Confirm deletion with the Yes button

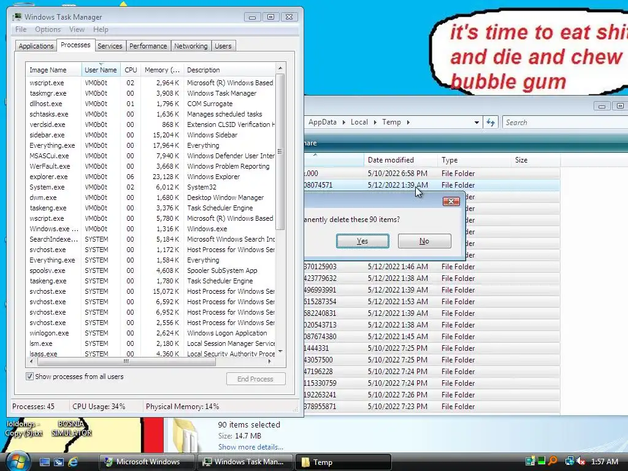(x=362, y=241)
